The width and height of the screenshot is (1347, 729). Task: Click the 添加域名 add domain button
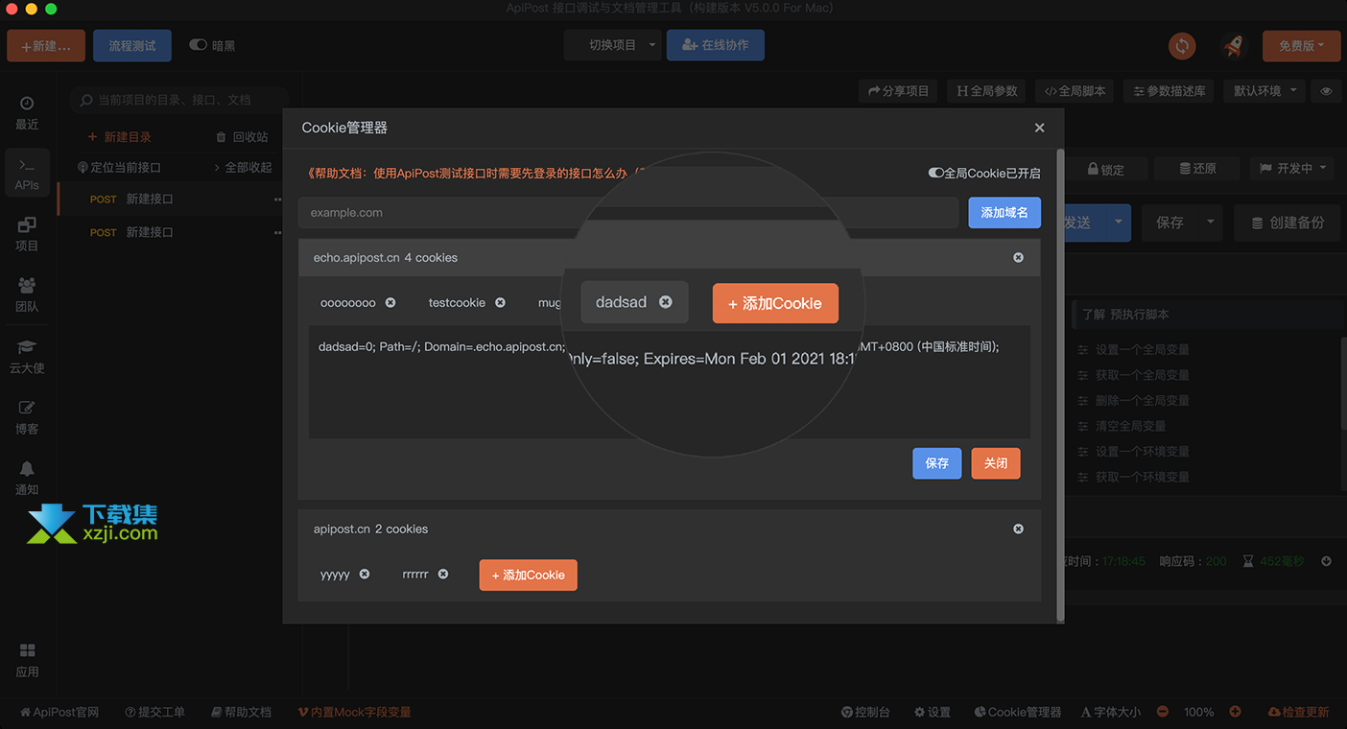[1004, 212]
